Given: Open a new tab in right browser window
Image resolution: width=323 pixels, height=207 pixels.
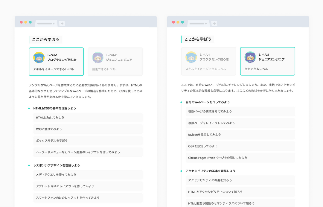Looking at the screenshot, I should (x=214, y=23).
